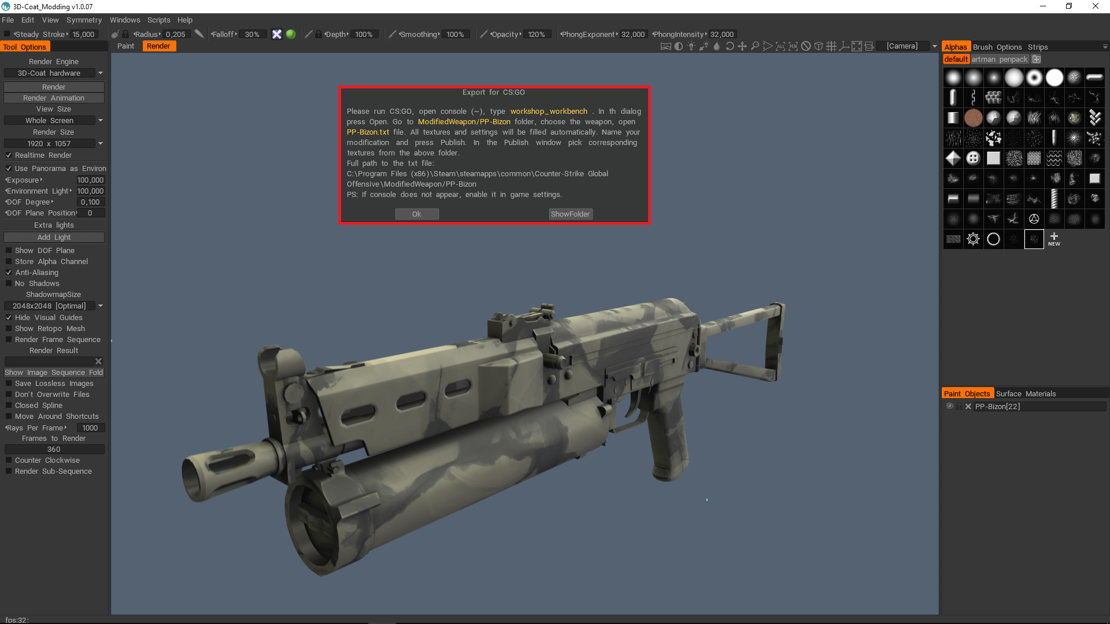Click the NEW alpha creation icon
This screenshot has height=624, width=1110.
1053,239
